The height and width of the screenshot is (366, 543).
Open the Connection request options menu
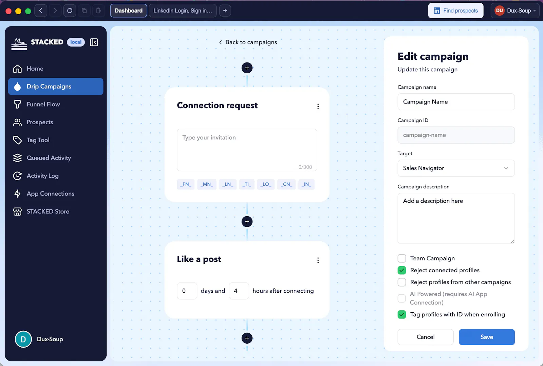pos(318,107)
